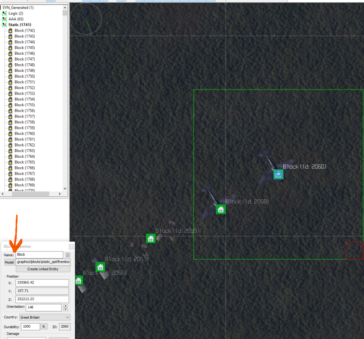
Task: Select the highlighted Block 2060 map icon
Action: click(x=278, y=174)
